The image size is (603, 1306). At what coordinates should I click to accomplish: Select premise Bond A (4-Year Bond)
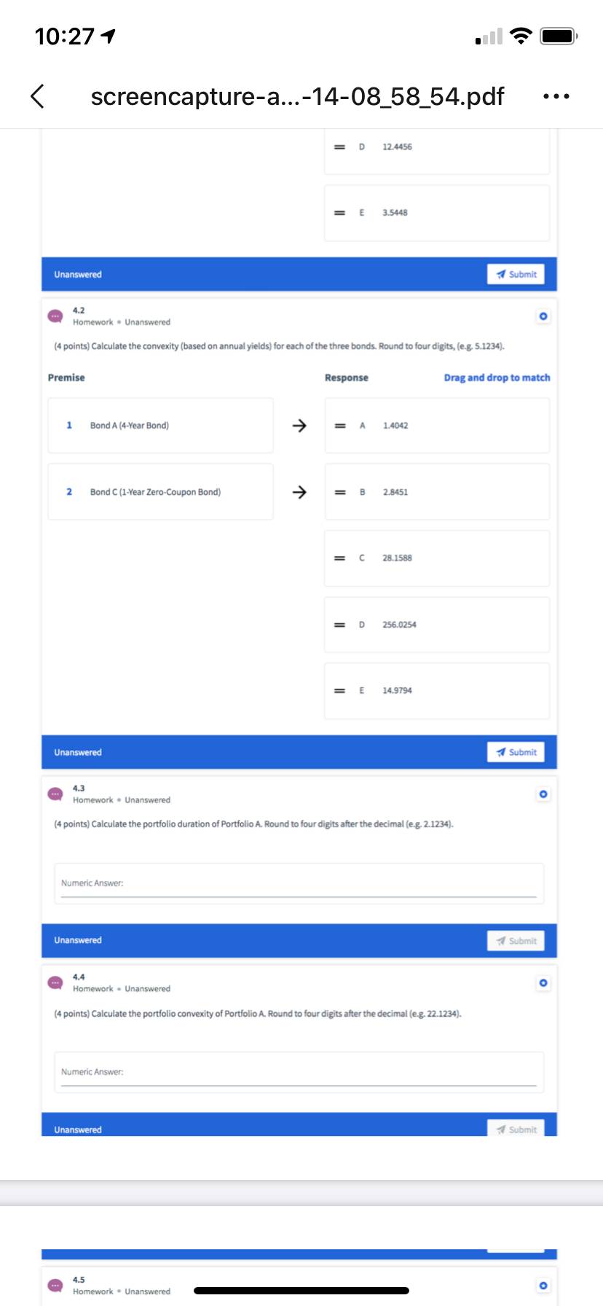point(161,426)
